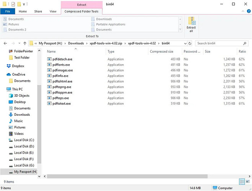Click the properties icon in quick access toolbar
Screen dimensions: 252x191
pyautogui.click(x=13, y=4)
